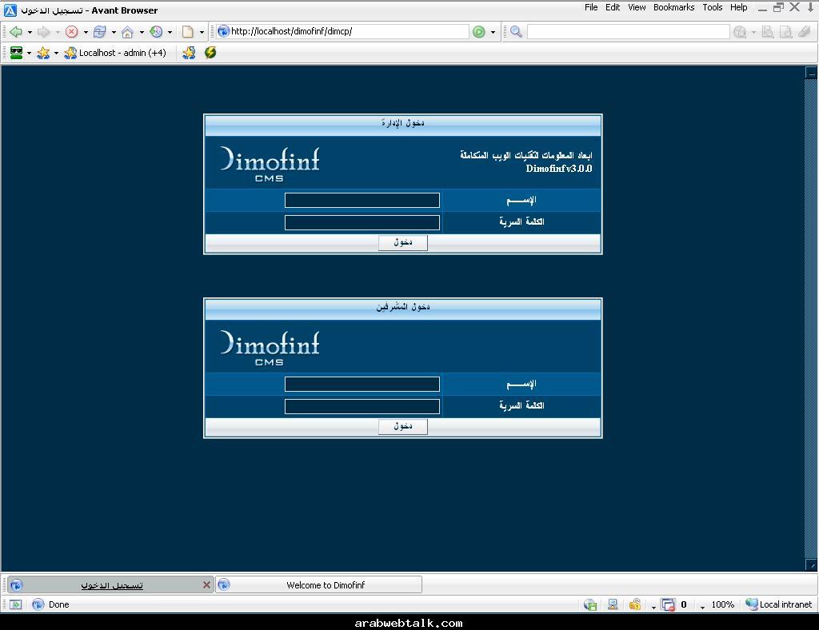Open the Bookmarks menu

pyautogui.click(x=673, y=7)
